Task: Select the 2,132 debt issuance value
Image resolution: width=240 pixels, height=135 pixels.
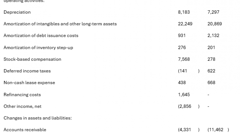Action: (x=213, y=36)
